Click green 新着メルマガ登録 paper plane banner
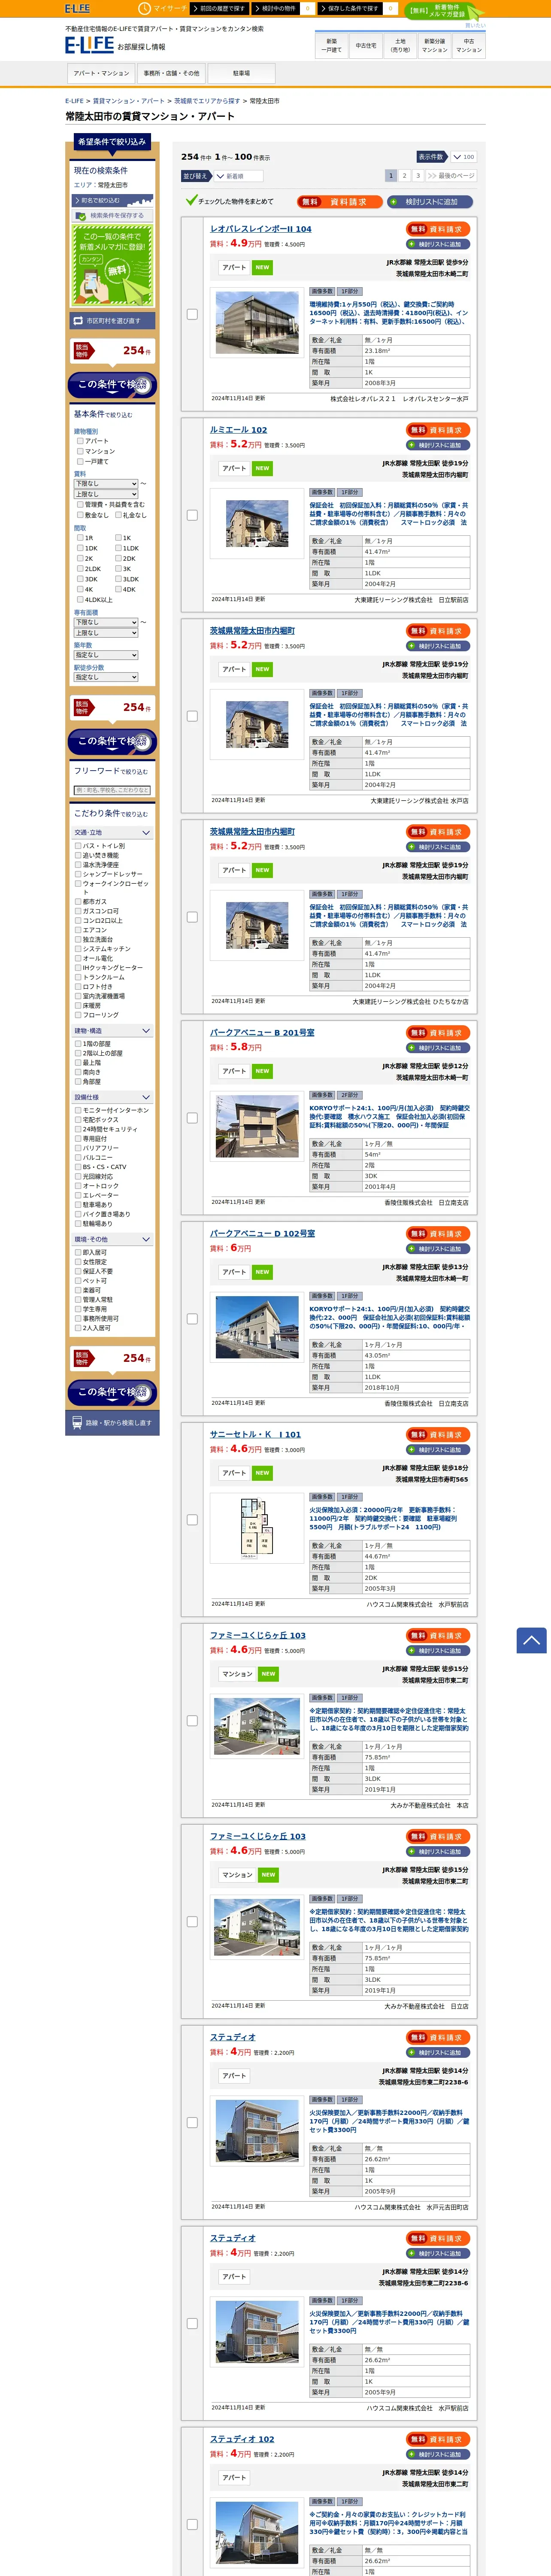The image size is (551, 2576). 112,265
